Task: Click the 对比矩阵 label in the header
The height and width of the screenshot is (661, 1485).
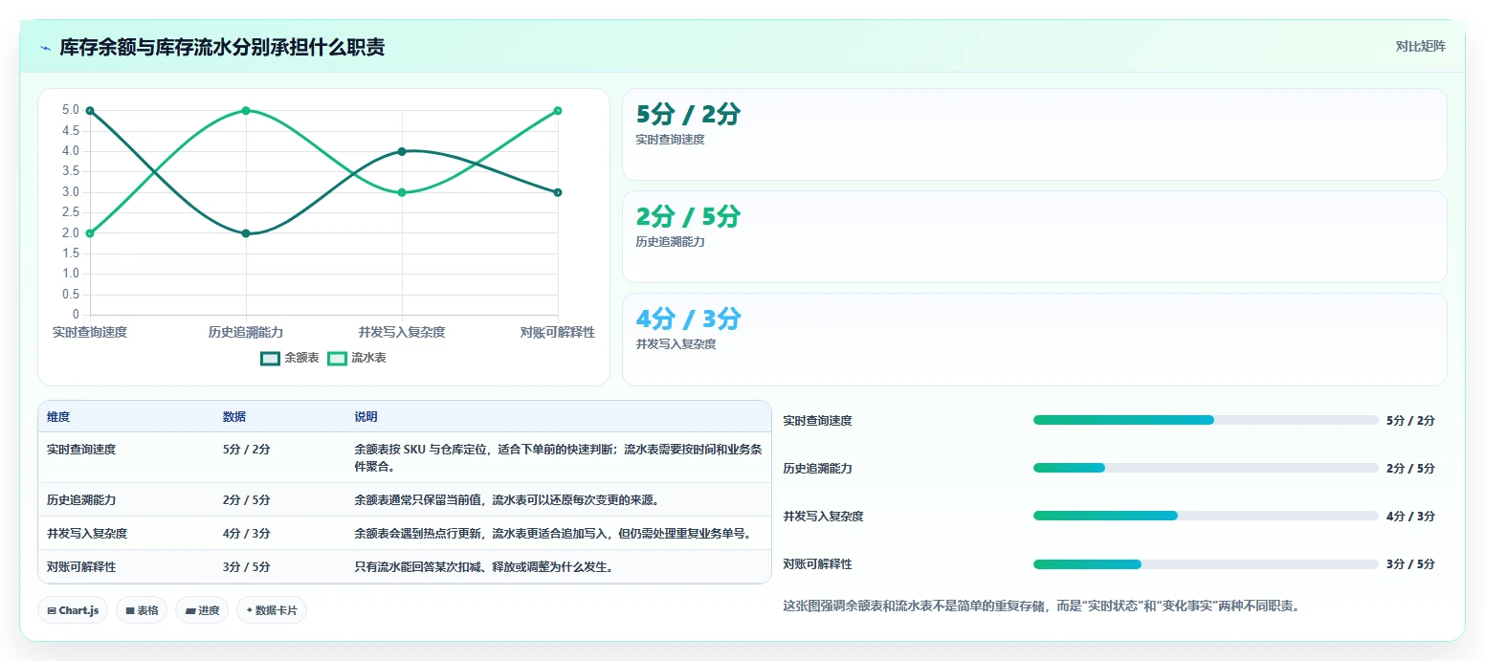Action: point(1420,46)
